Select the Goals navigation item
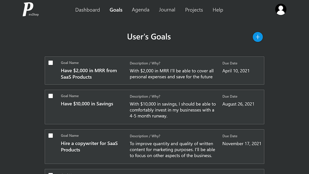309x174 pixels. click(x=116, y=10)
